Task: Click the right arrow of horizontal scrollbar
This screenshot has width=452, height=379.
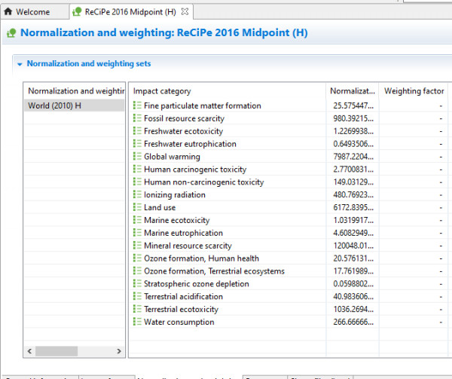Action: click(x=119, y=351)
